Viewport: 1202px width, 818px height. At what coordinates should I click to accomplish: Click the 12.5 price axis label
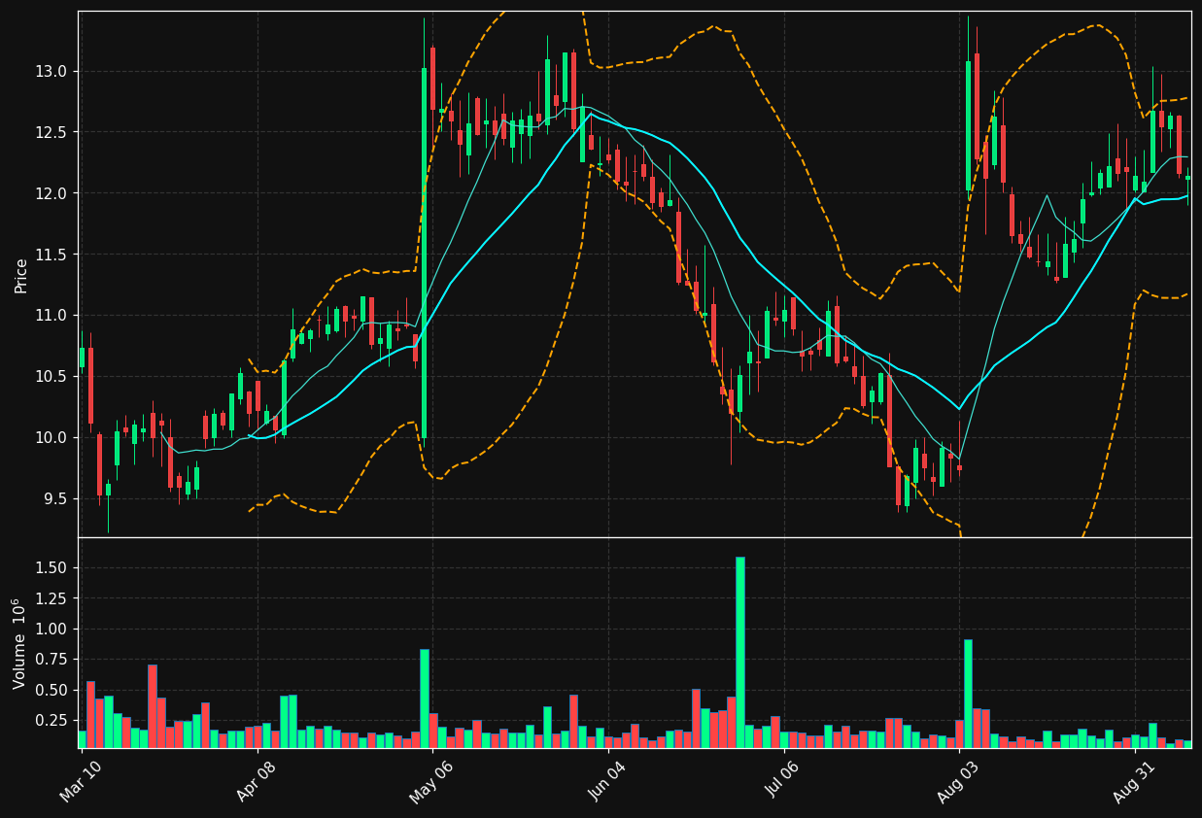[52, 132]
